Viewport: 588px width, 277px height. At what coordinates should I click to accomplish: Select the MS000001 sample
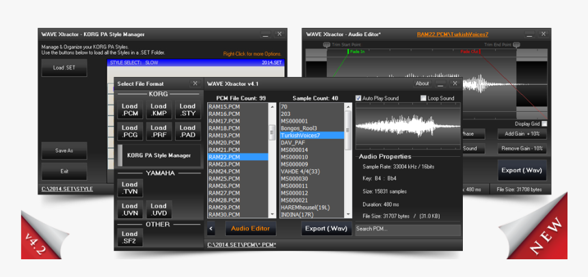click(312, 121)
